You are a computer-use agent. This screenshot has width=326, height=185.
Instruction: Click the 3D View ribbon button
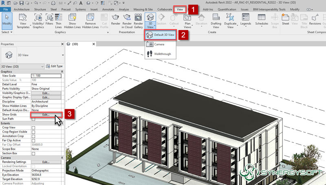(150, 21)
